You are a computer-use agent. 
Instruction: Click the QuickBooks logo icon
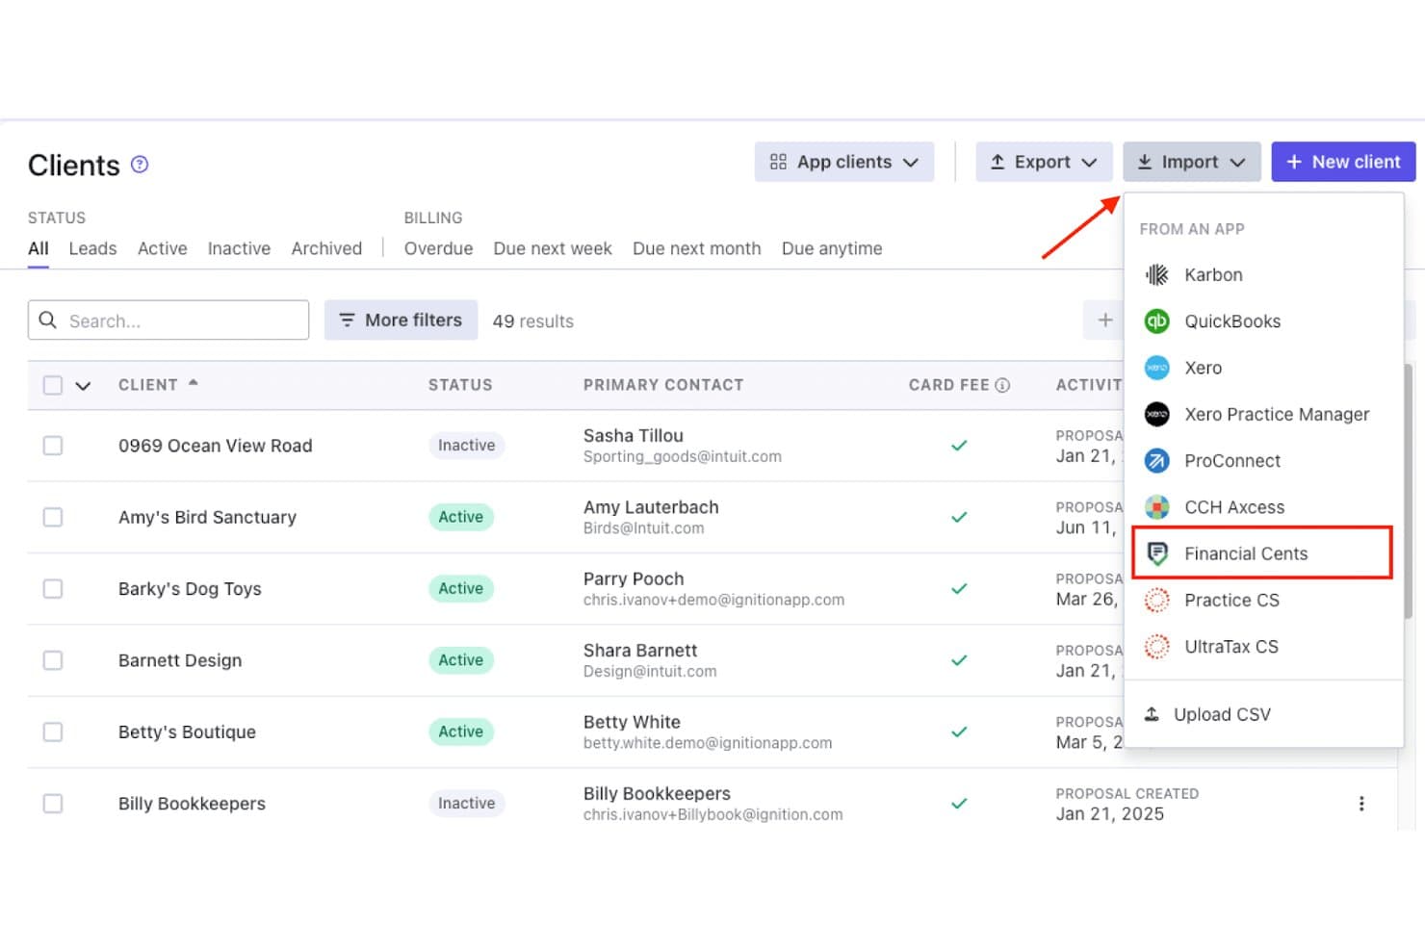(x=1156, y=321)
